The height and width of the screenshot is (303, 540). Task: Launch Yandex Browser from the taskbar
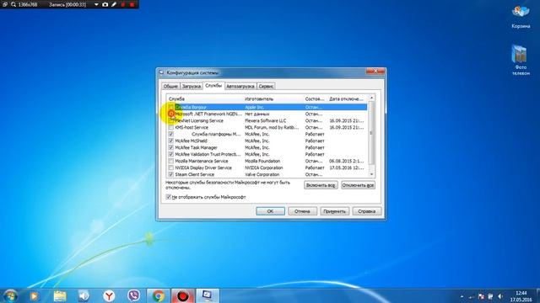point(109,295)
